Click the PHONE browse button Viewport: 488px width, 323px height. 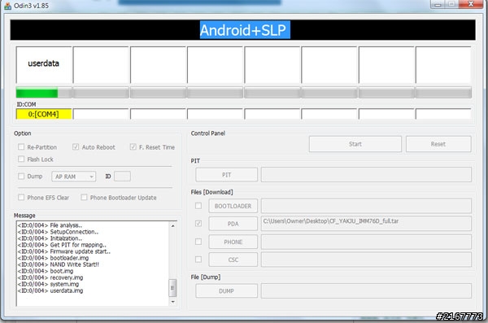click(x=233, y=242)
